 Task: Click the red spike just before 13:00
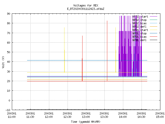click(82, 58)
